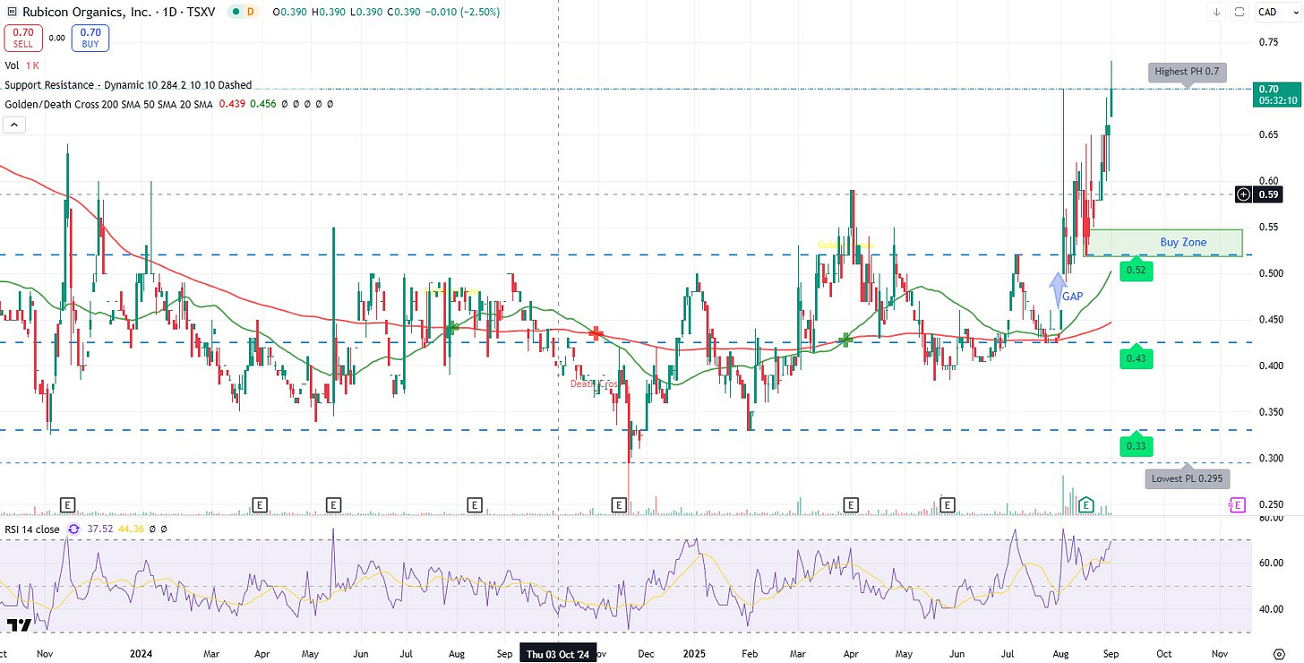1304x663 pixels.
Task: Click the purple upcoming earnings E icon
Action: point(1236,505)
